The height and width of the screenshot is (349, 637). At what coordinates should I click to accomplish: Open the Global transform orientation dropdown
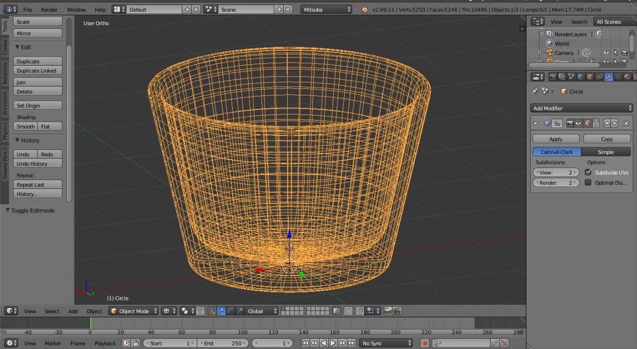point(261,311)
